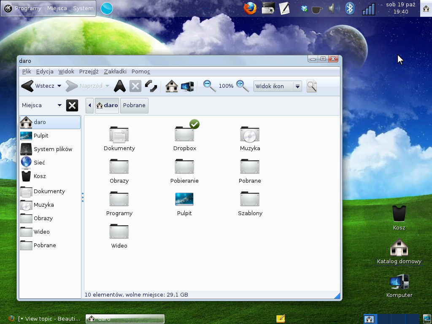This screenshot has width=432, height=324.
Task: Click the zoom in magnifier icon
Action: point(242,86)
